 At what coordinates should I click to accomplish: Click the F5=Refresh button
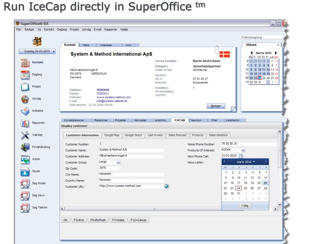pyautogui.click(x=98, y=220)
